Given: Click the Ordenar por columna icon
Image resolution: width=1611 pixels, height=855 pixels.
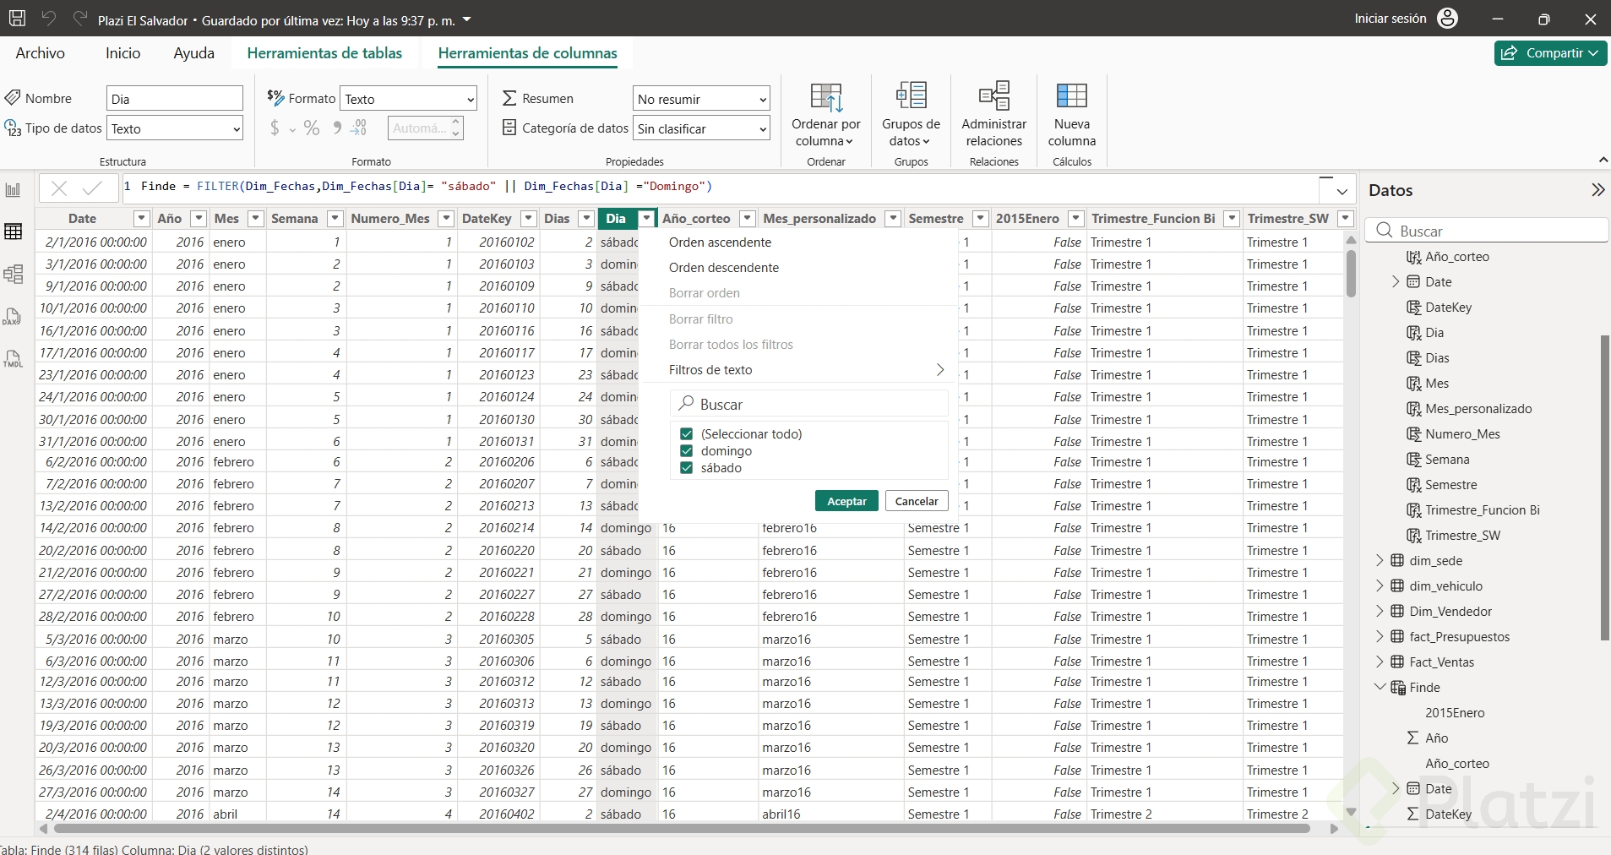Looking at the screenshot, I should 825,97.
